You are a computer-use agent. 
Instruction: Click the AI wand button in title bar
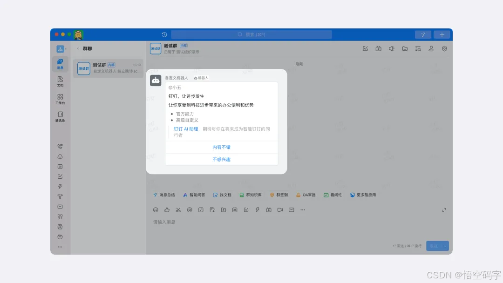(x=423, y=34)
